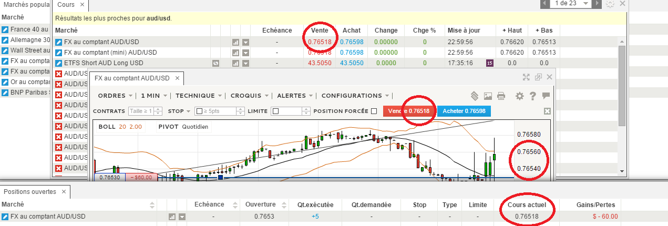Open the TECHNIQUE indicators dropdown
The width and height of the screenshot is (668, 226).
coord(199,96)
